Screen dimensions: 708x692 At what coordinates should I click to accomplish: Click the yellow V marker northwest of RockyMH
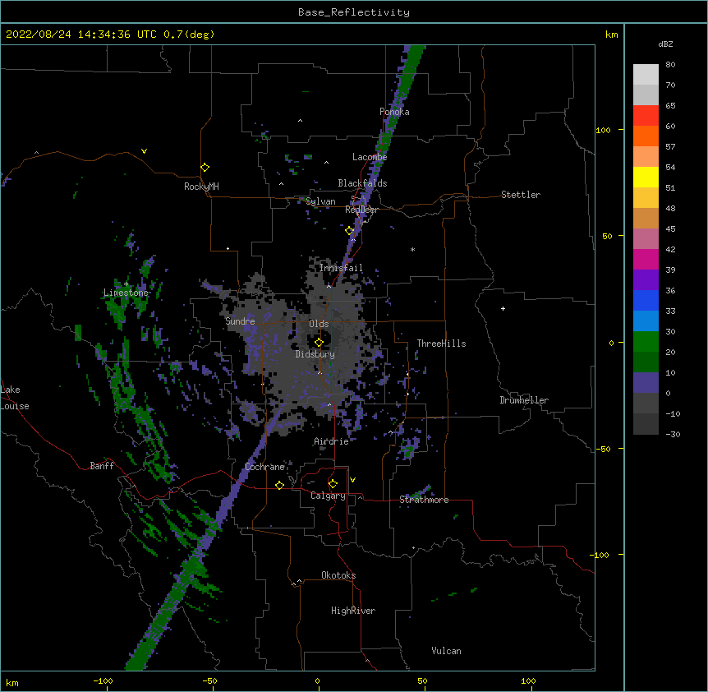pos(144,151)
